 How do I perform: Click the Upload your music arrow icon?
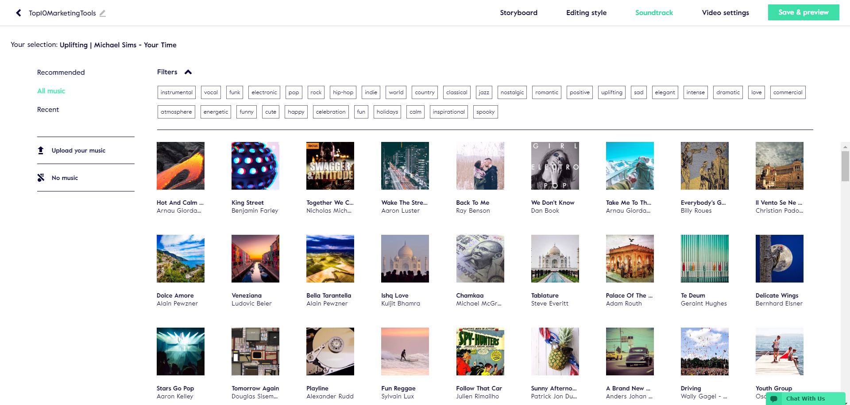41,150
